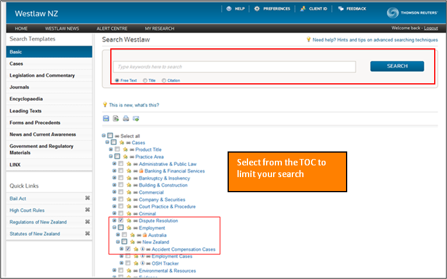Tick the OSH Tracker checkbox
This screenshot has height=279, width=447.
click(128, 263)
